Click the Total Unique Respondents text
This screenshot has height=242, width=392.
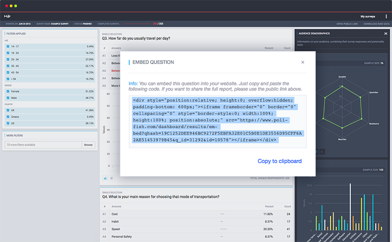(270, 178)
